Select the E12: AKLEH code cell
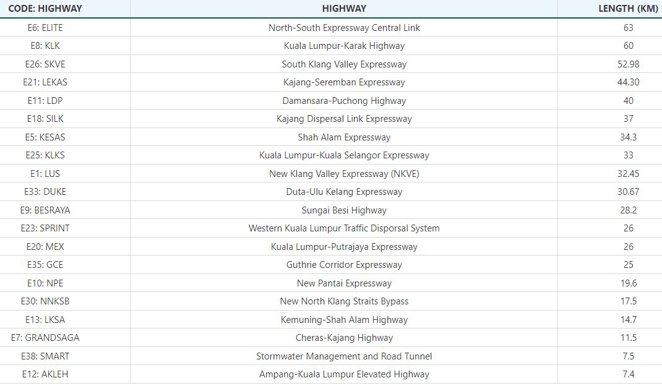This screenshot has width=662, height=391. click(45, 374)
